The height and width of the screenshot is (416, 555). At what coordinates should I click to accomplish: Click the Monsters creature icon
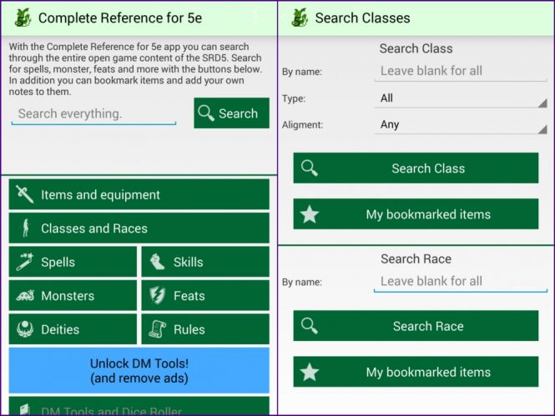(25, 295)
